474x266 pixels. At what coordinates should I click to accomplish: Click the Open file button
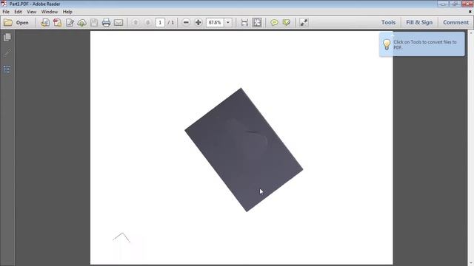coord(16,23)
